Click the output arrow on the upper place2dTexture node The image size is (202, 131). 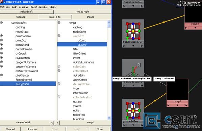[142, 46]
